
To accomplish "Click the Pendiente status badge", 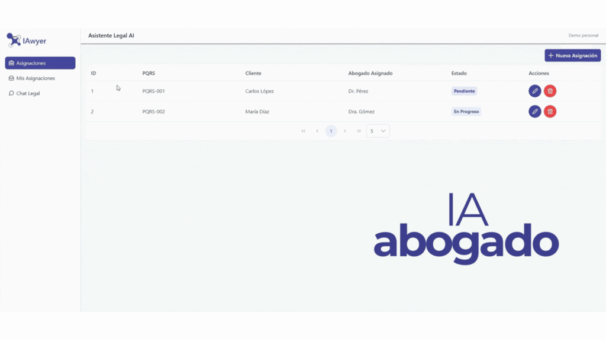I will [x=464, y=91].
